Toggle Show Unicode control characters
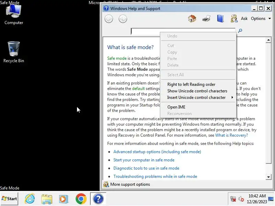This screenshot has height=206, width=275. pos(198,91)
